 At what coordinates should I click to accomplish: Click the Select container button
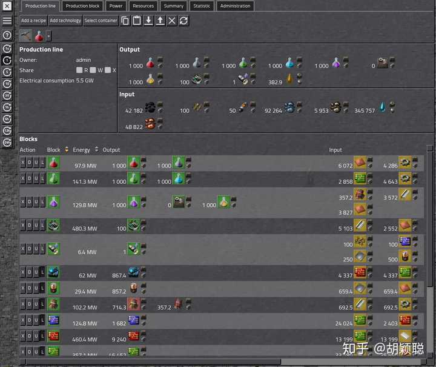[101, 21]
